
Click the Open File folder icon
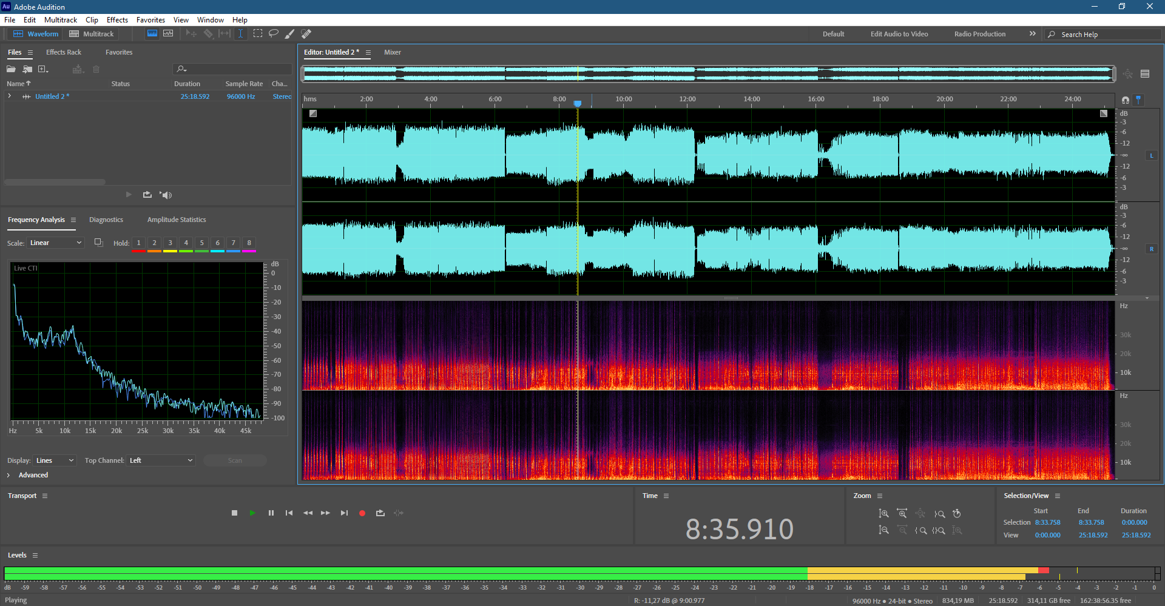[x=11, y=69]
